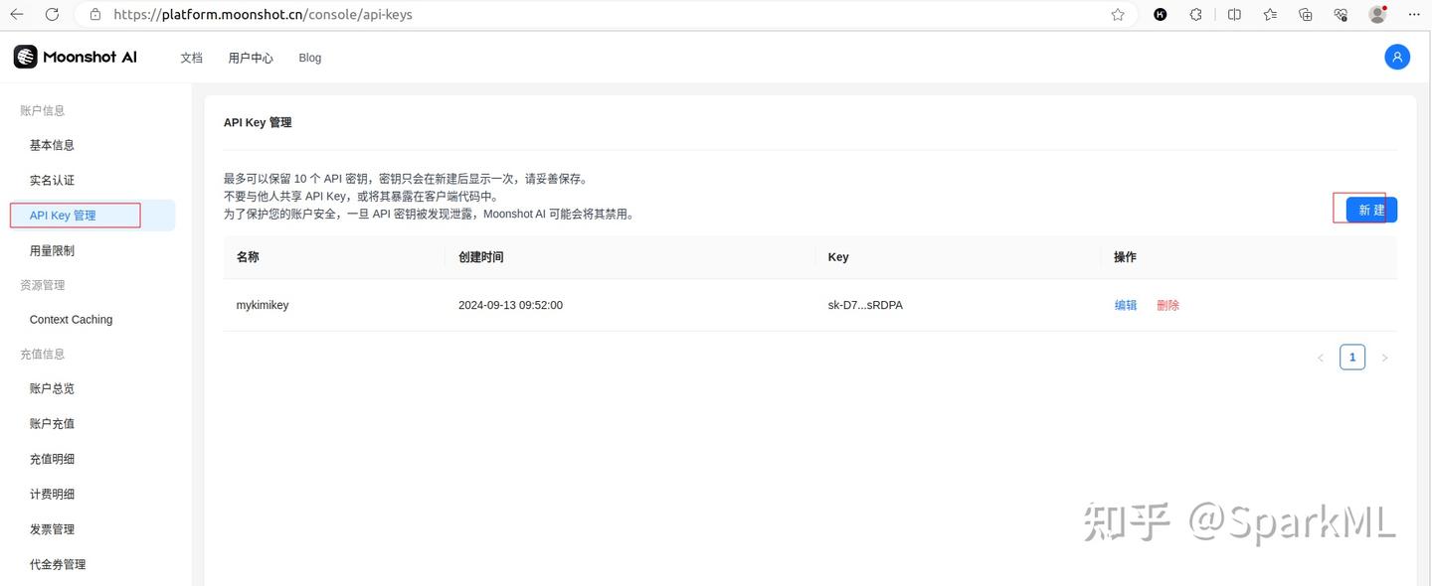1432x586 pixels.
Task: Go to previous page with left chevron
Action: point(1321,358)
